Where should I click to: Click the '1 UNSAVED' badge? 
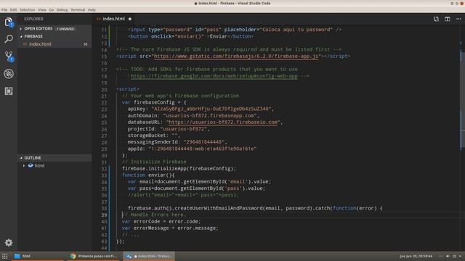[65, 29]
